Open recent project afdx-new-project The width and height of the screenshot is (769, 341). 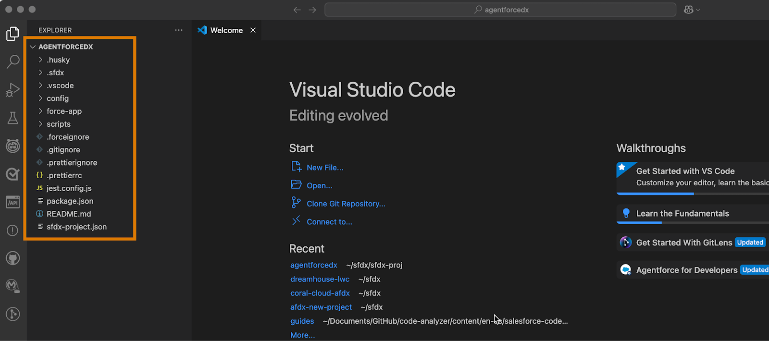tap(321, 307)
